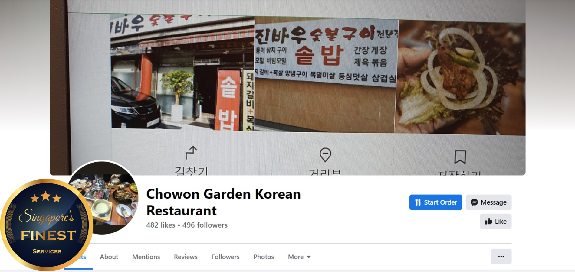
Task: Like the Chowon Garden page
Action: coord(496,221)
